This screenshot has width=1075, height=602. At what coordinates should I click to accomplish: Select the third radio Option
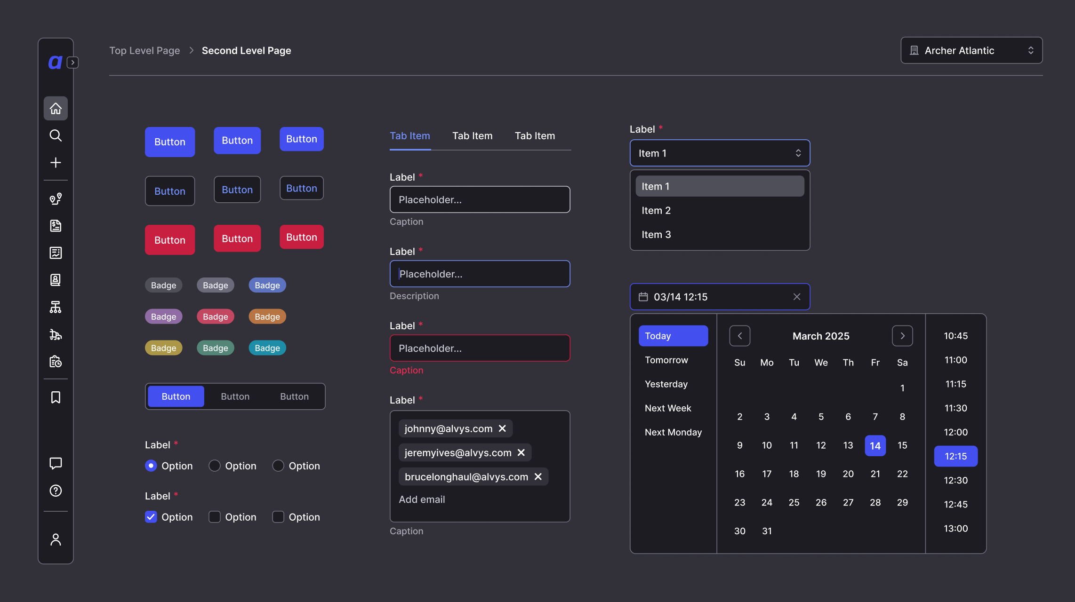pos(278,466)
